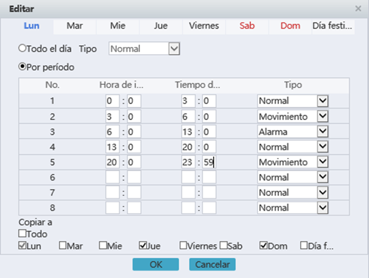
Task: Choose the Por período radio option
Action: coord(23,67)
